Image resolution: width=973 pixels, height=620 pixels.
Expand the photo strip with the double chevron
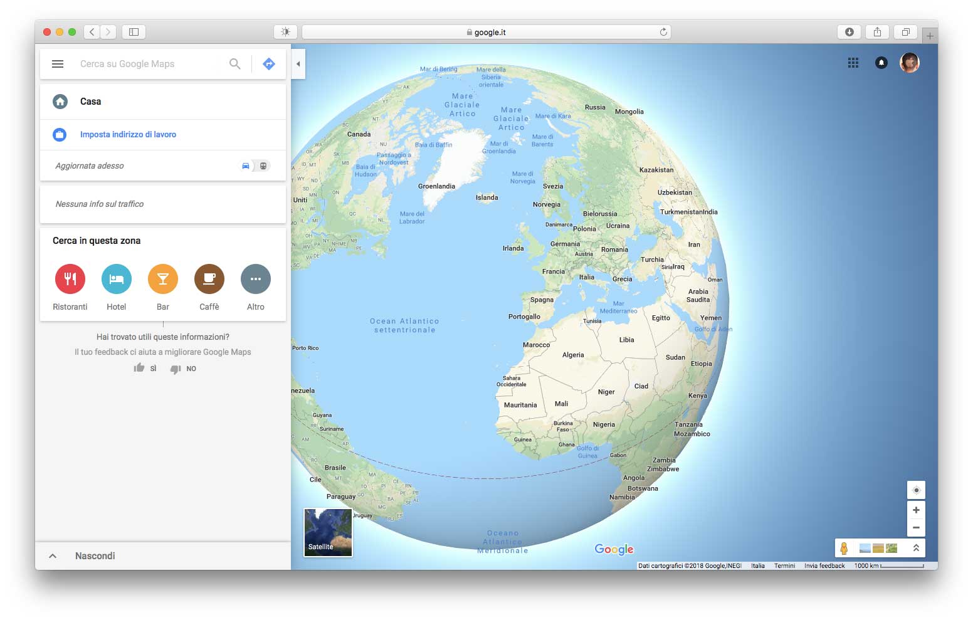[x=915, y=548]
